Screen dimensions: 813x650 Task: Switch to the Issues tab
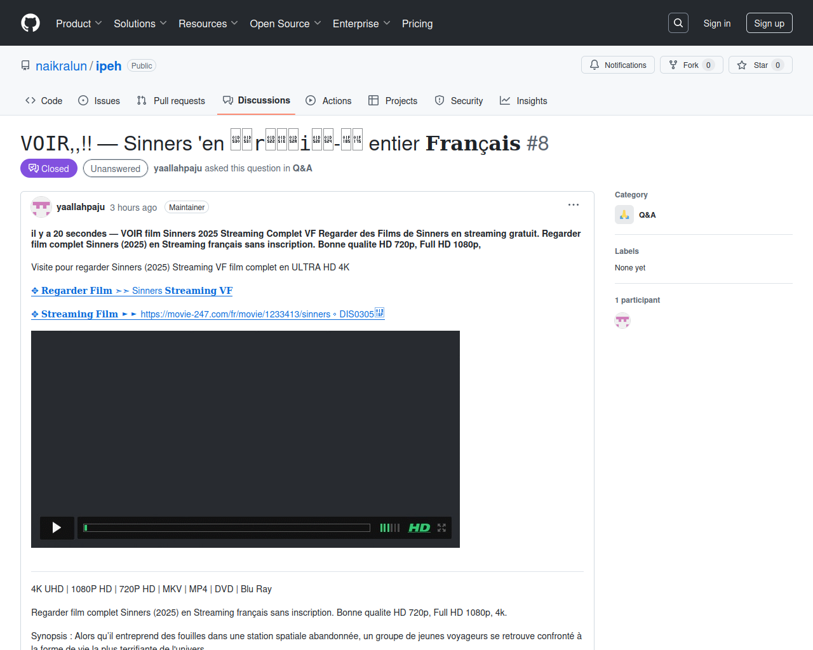click(x=99, y=101)
